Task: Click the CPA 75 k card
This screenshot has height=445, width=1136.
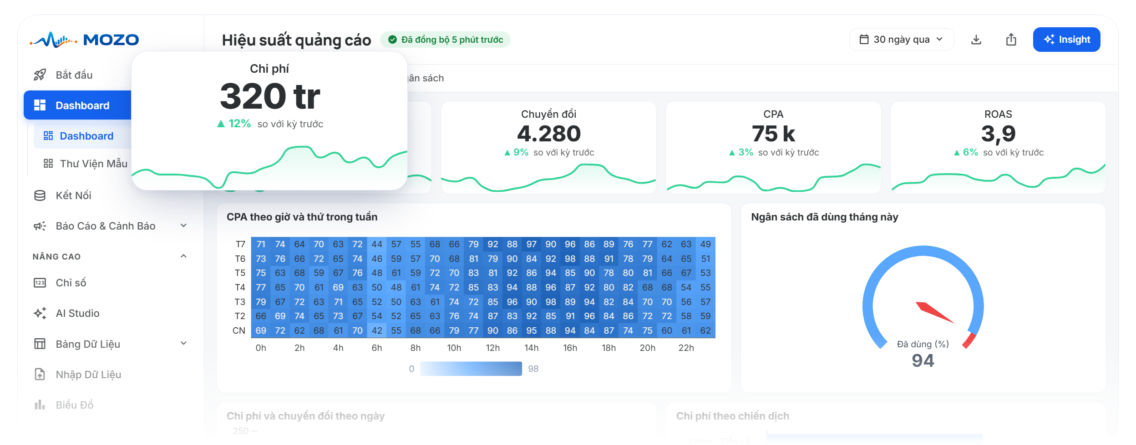Action: point(773,148)
